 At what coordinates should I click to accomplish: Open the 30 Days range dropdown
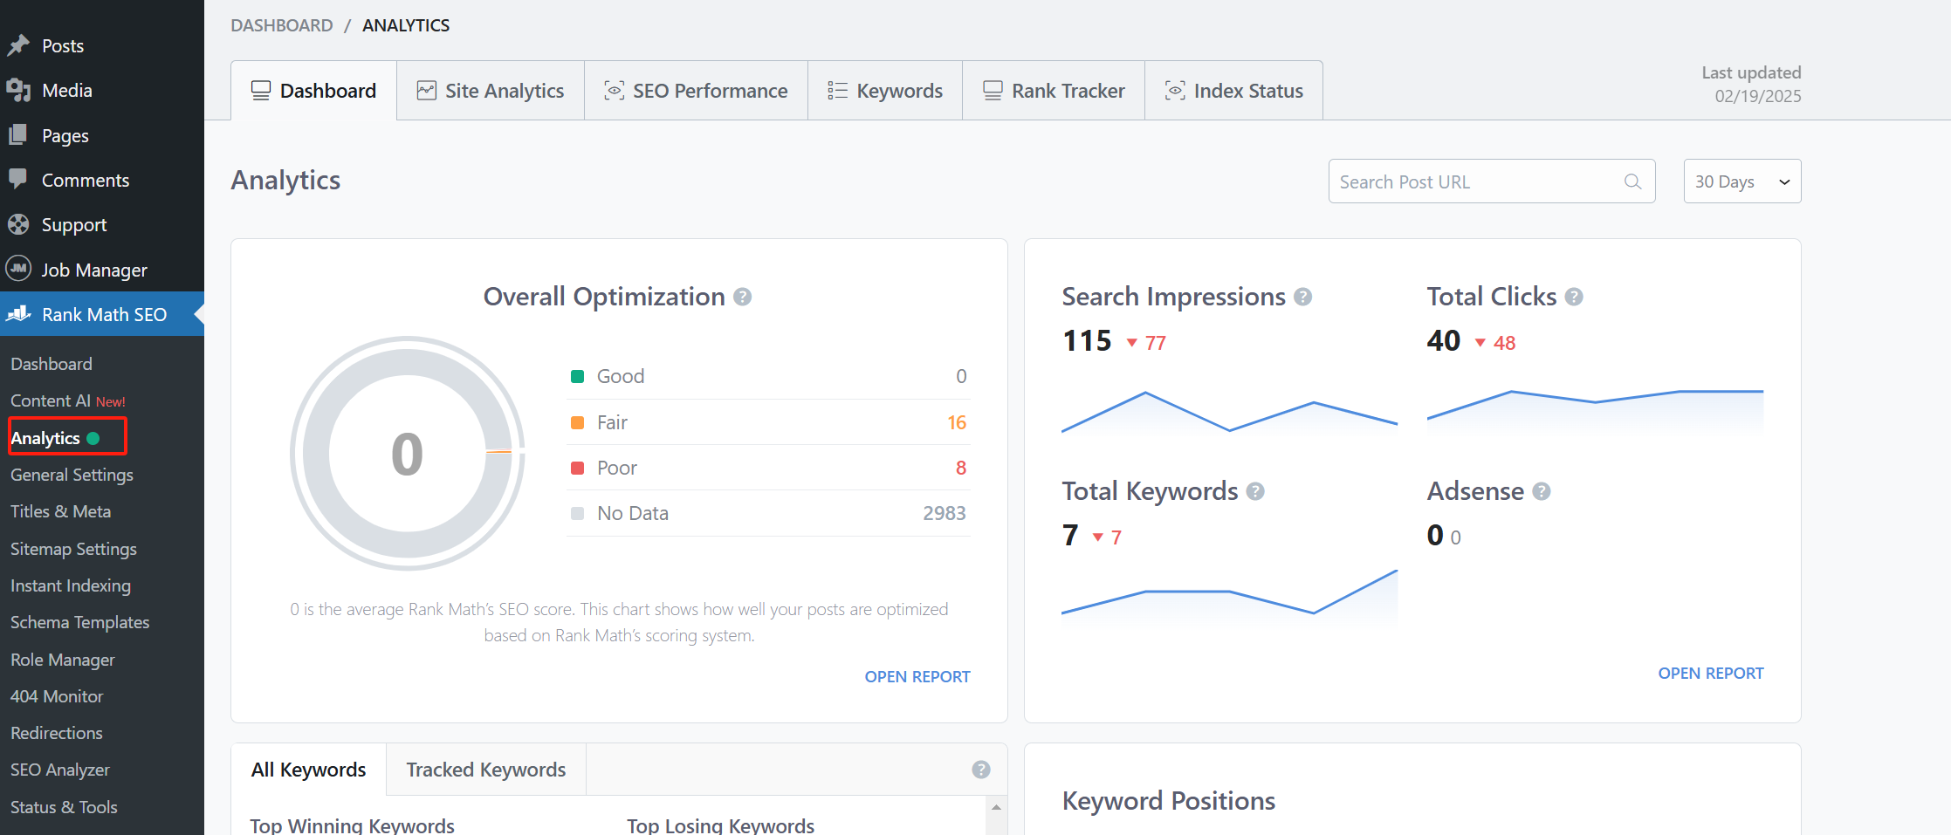coord(1741,181)
